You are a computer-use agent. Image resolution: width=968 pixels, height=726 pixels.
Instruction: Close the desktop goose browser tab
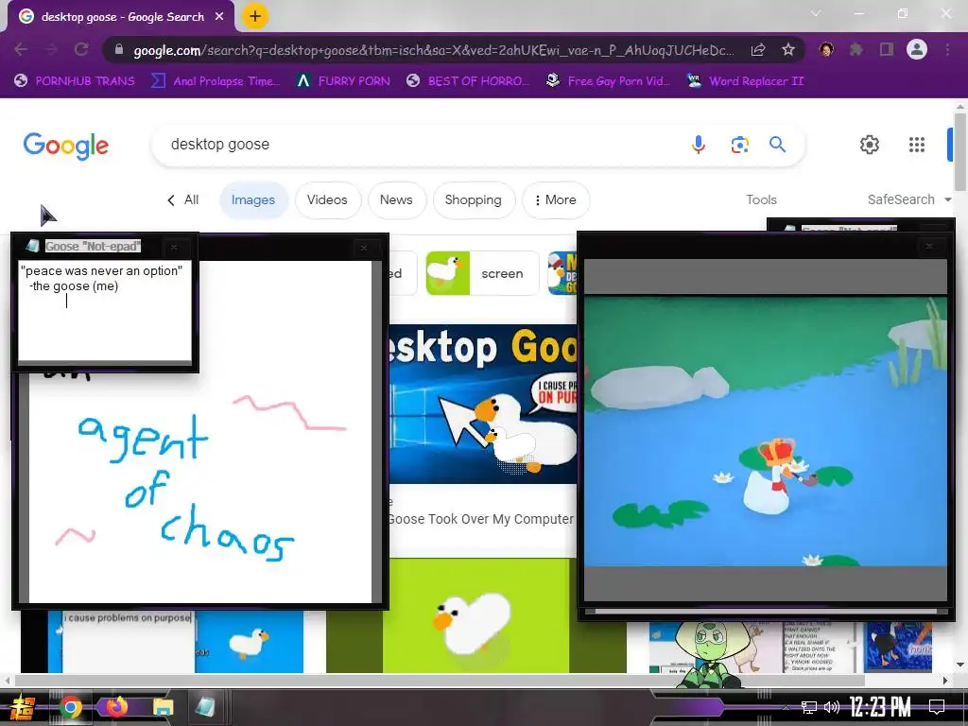pos(219,17)
